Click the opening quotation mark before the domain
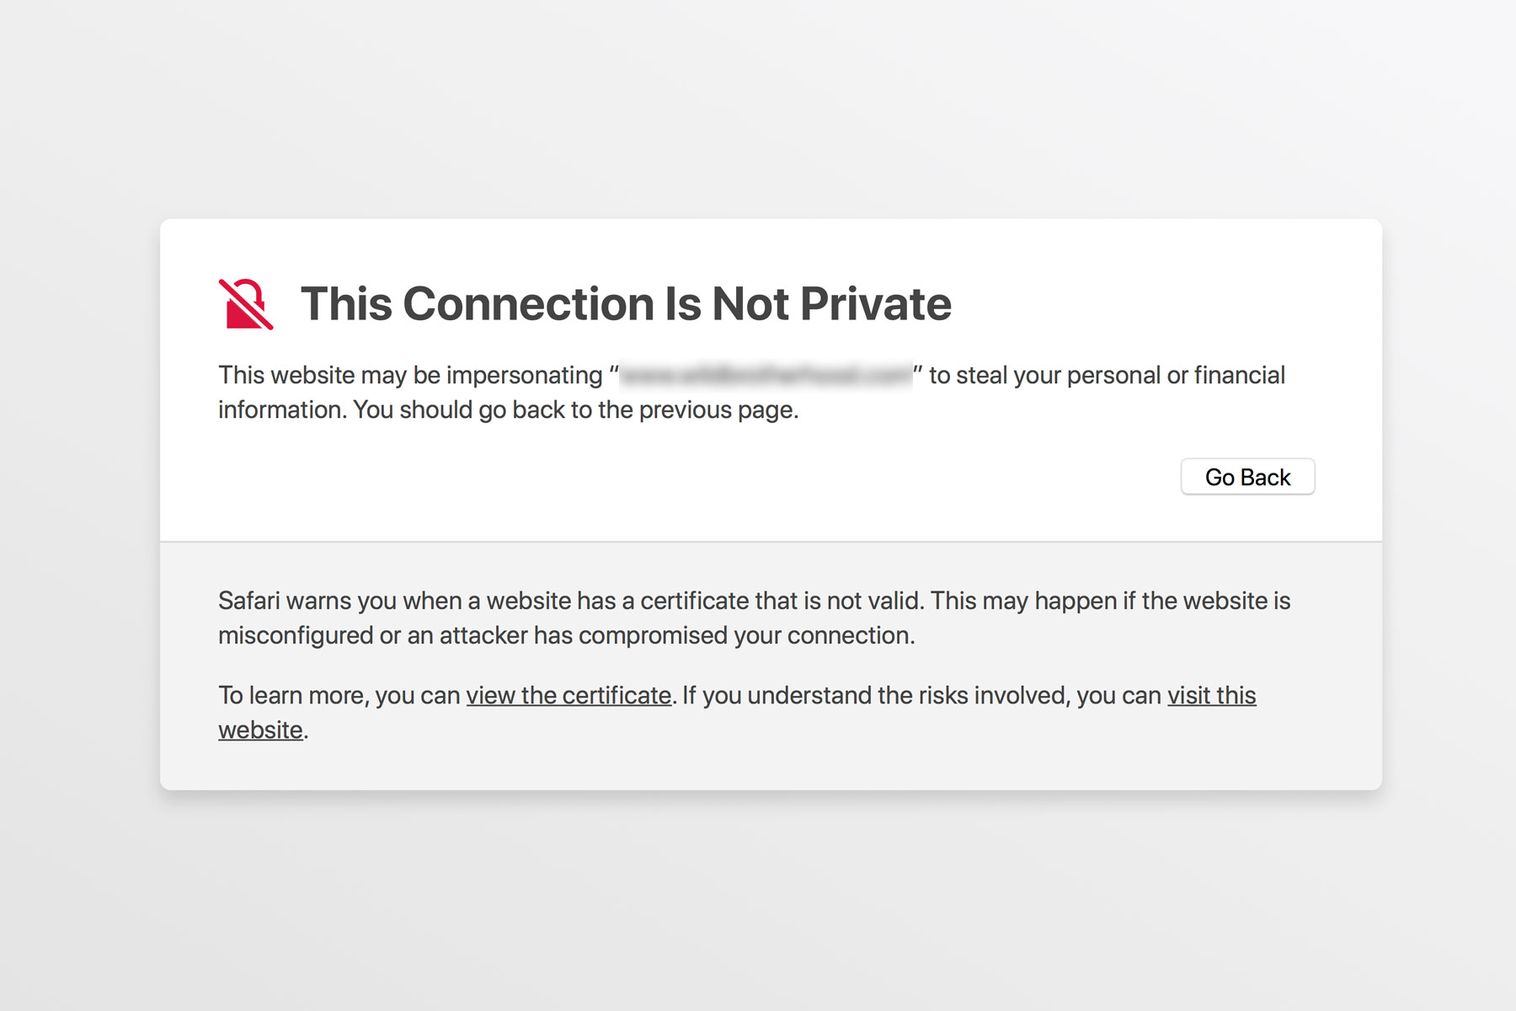This screenshot has width=1516, height=1011. click(615, 375)
